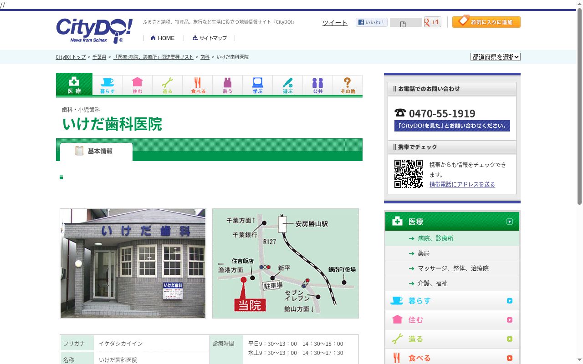Open the 都道府県を選択 dropdown

point(496,57)
